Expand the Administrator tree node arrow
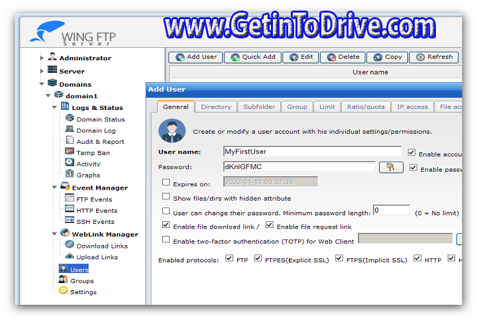Viewport: 477px width, 318px height. 42,58
